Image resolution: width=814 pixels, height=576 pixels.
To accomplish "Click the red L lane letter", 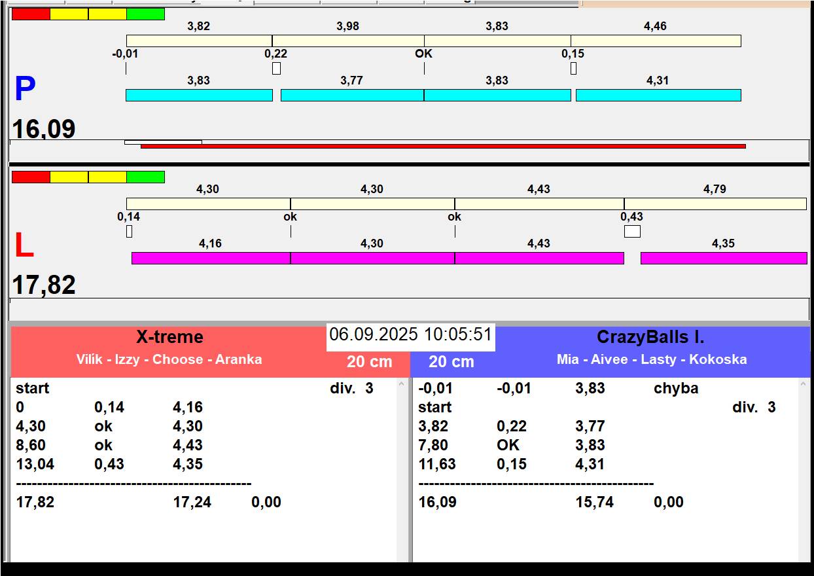I will [24, 246].
